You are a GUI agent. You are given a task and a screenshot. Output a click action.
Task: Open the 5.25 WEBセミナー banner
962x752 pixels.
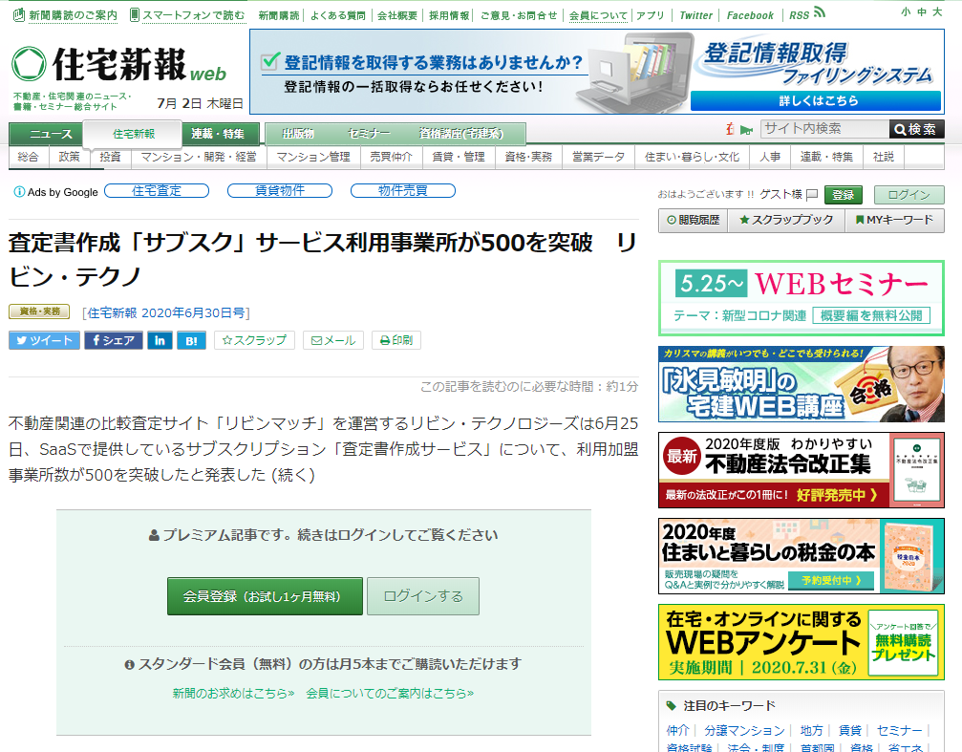802,298
